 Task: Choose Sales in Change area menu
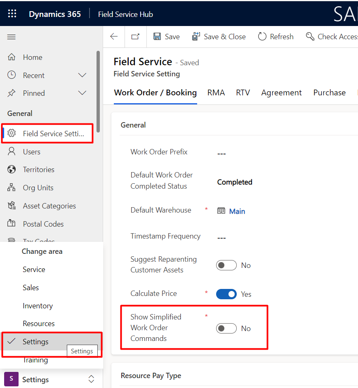[x=31, y=288]
